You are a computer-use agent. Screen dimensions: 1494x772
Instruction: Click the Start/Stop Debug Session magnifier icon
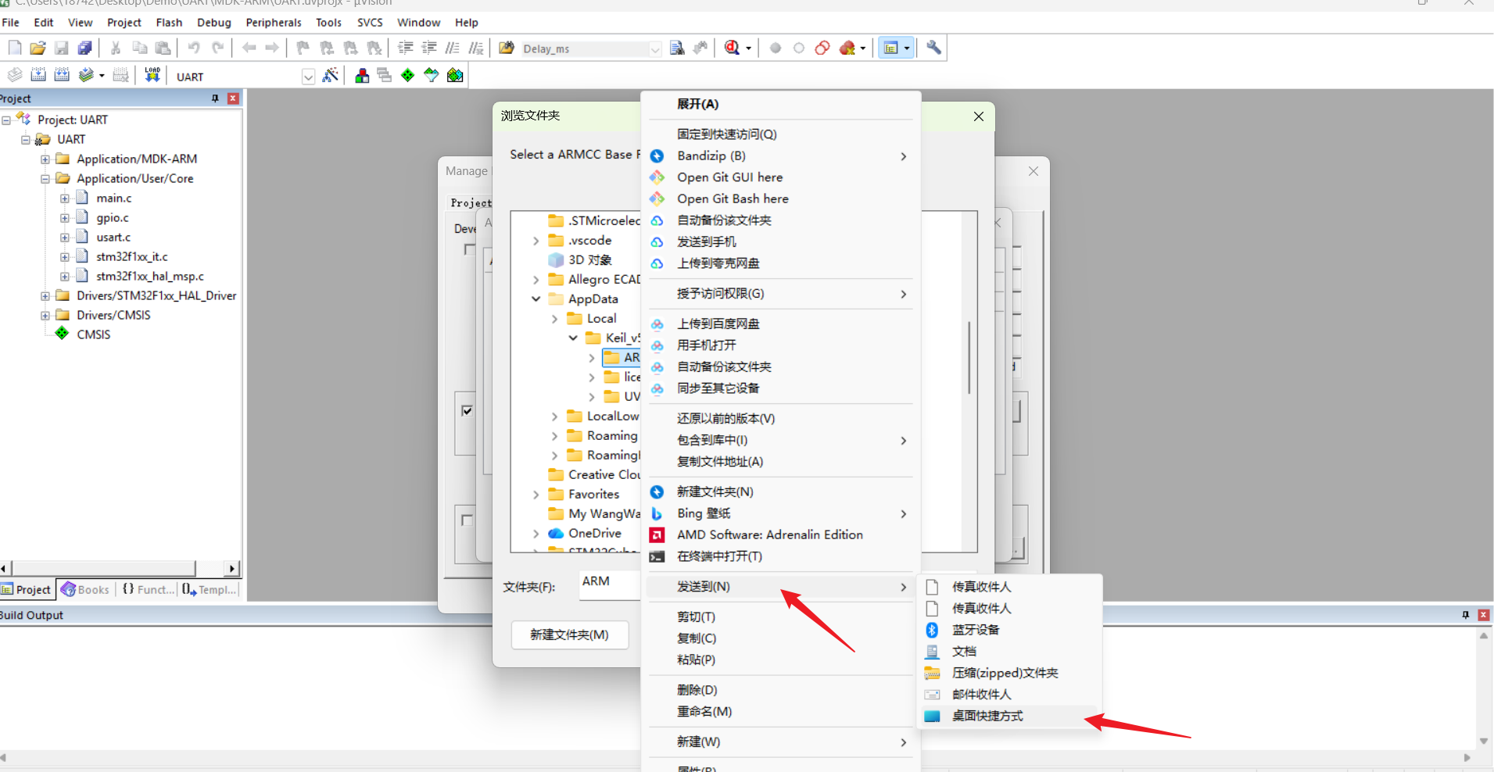coord(732,48)
